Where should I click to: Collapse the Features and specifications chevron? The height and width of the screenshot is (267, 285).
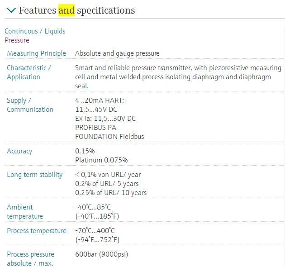[11, 10]
